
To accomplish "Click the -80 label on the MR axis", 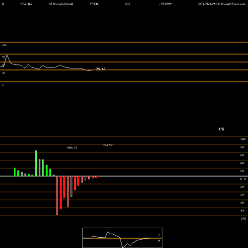I will (242, 211).
